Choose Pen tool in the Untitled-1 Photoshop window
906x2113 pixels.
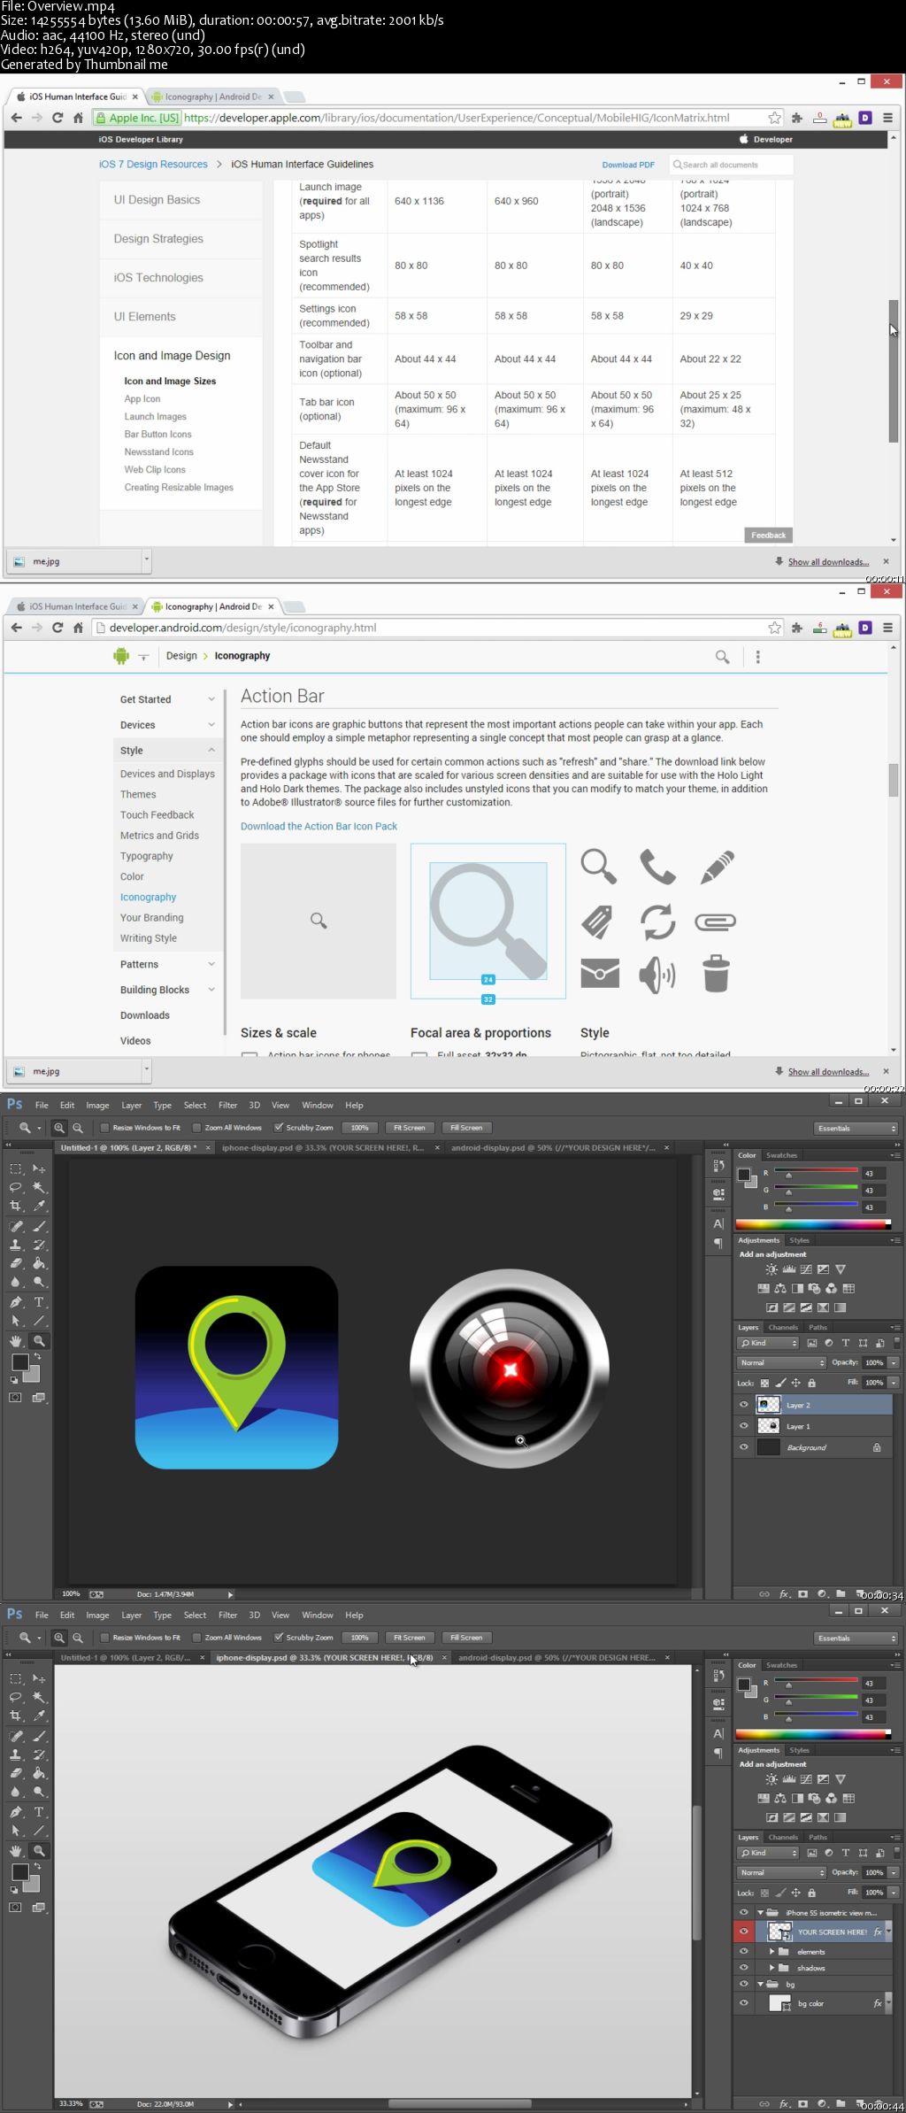coord(16,1302)
